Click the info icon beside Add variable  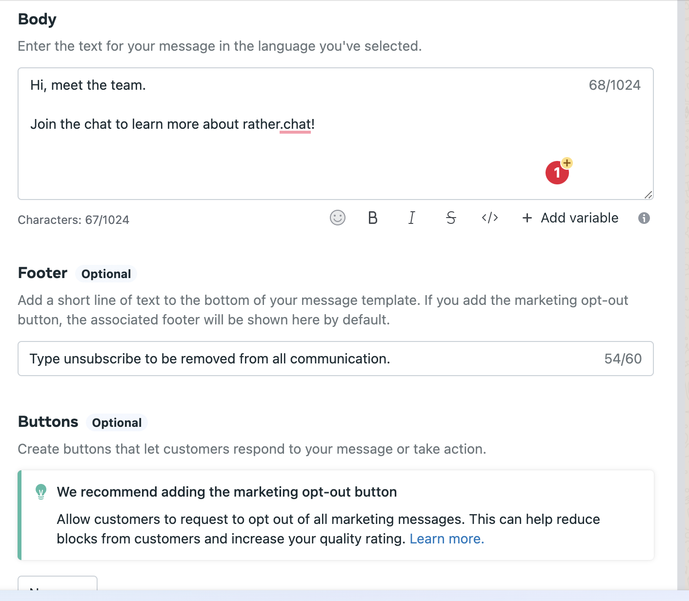[644, 218]
